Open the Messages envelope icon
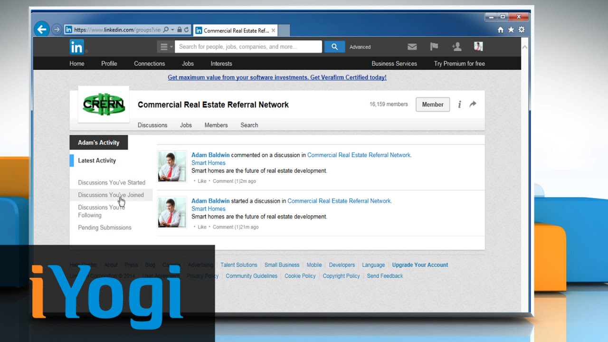Screen dimensions: 608x342 [x=412, y=47]
